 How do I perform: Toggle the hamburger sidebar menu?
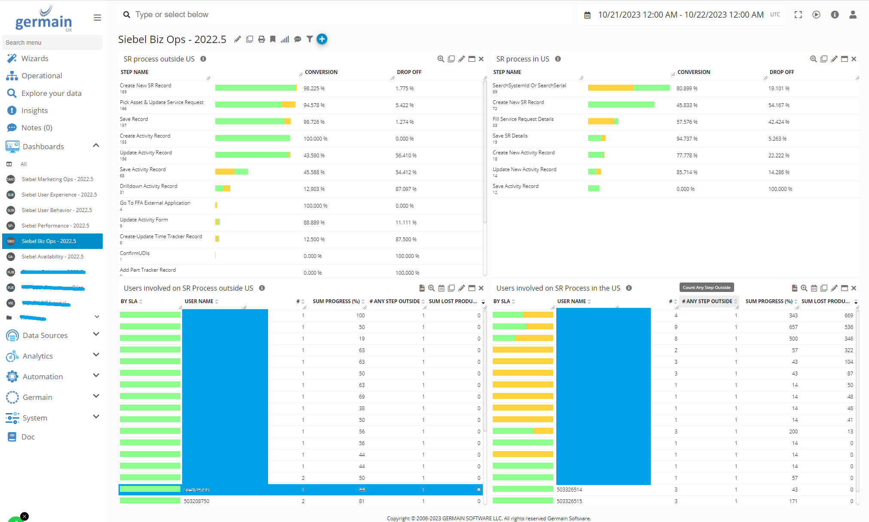pos(98,18)
